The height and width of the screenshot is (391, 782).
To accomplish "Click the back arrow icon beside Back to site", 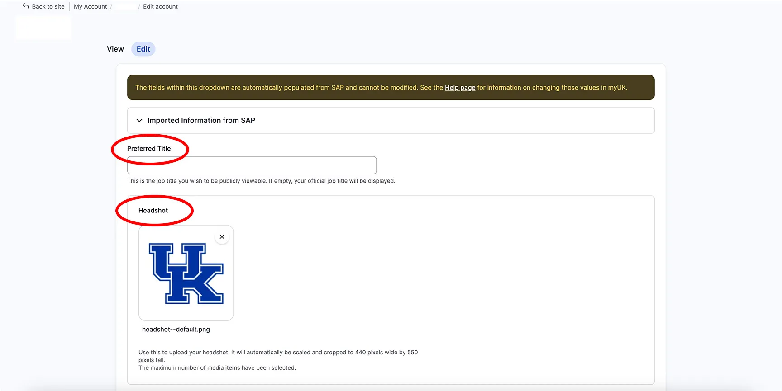I will pos(25,6).
